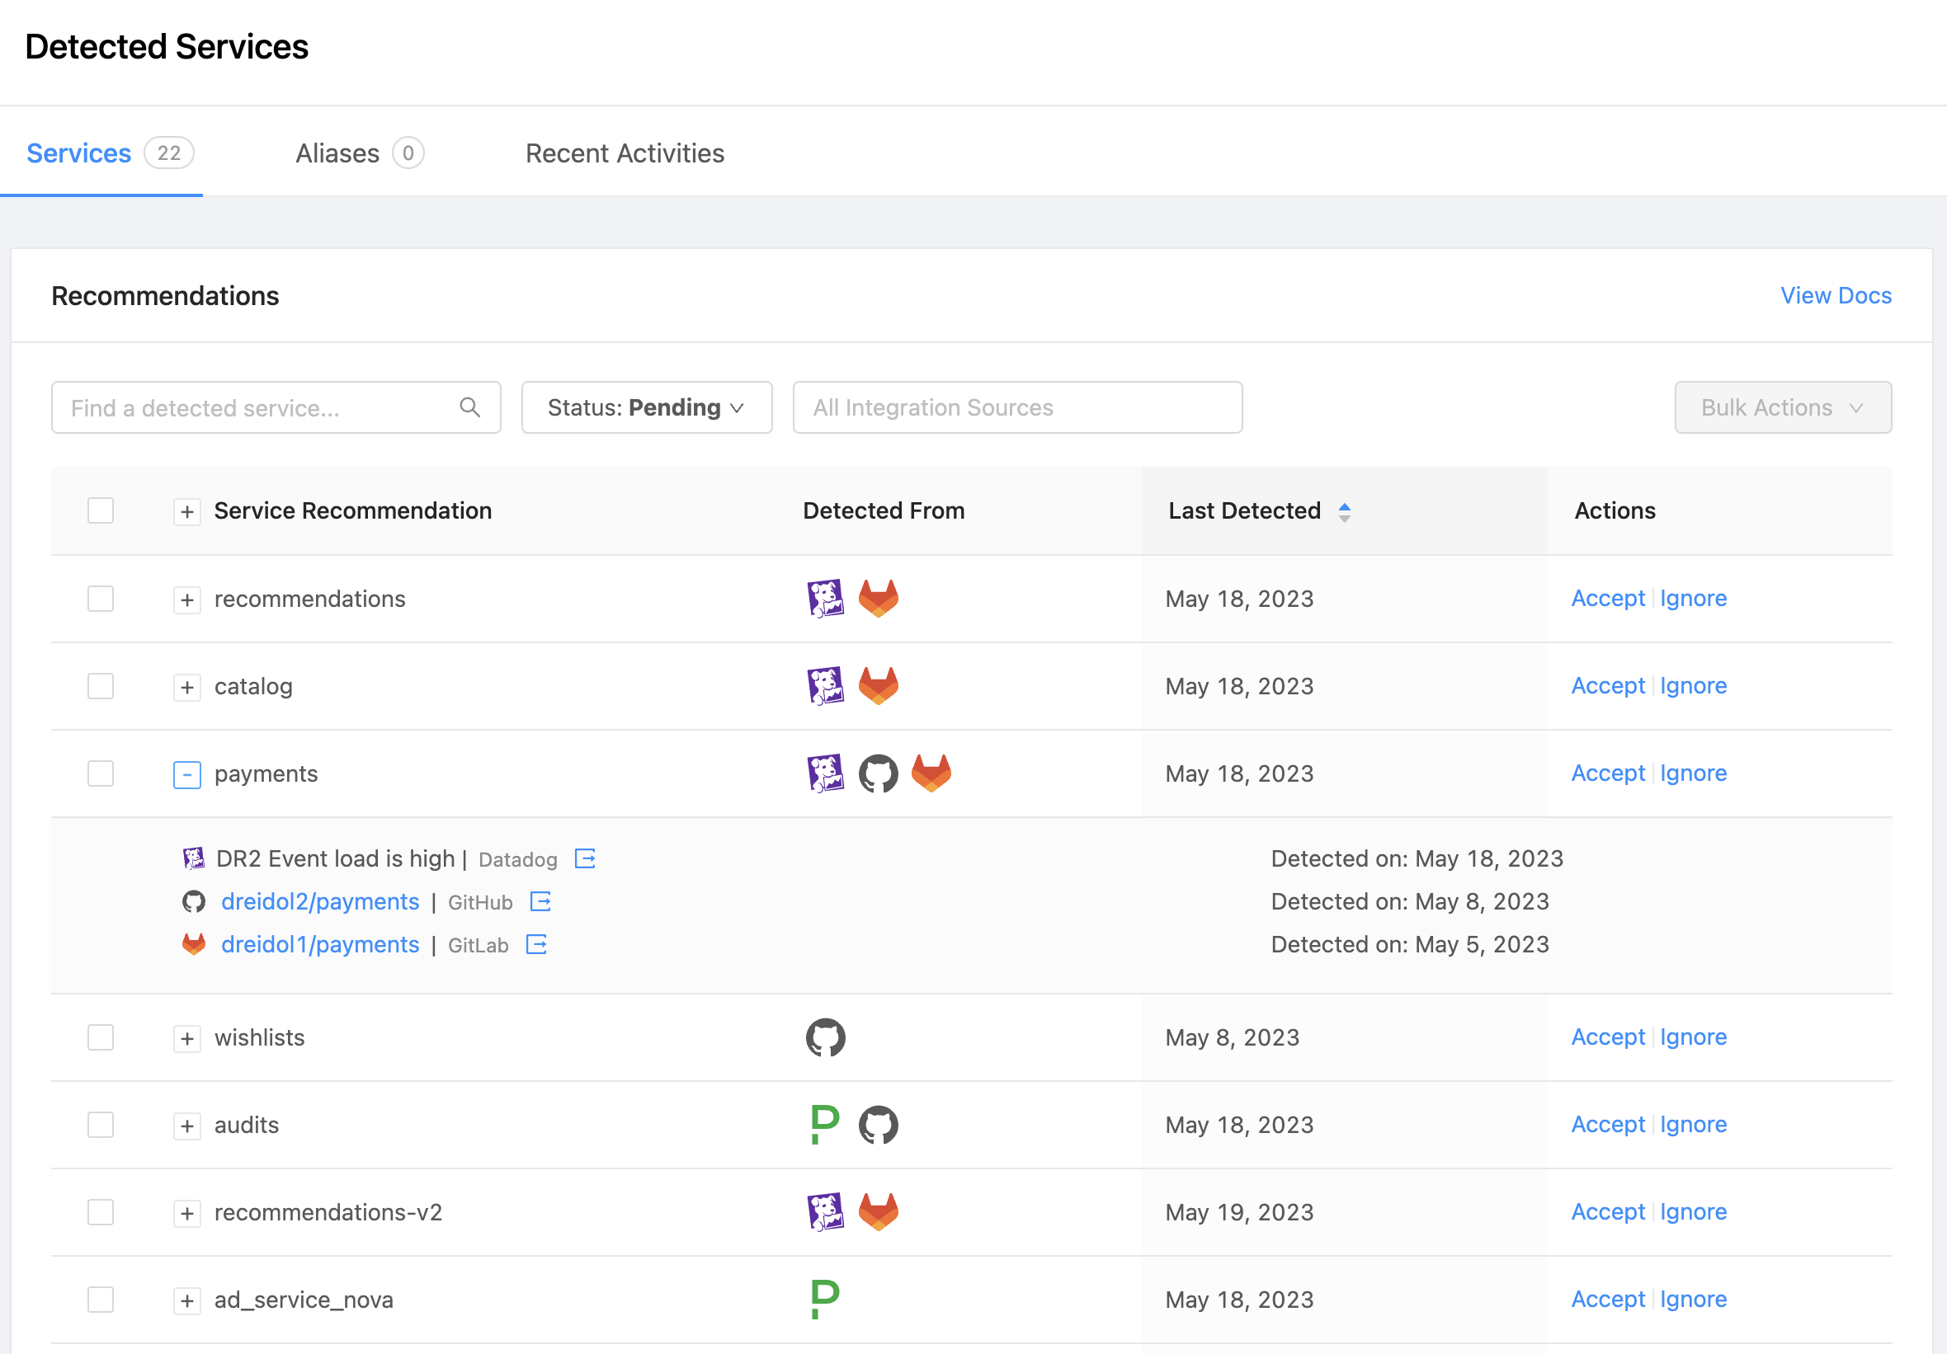Check the select-all header checkbox
Screen dimensions: 1947x1354
(101, 510)
